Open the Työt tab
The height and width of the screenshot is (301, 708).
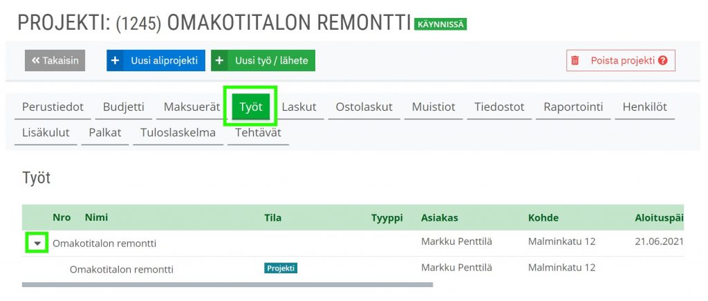[x=250, y=107]
